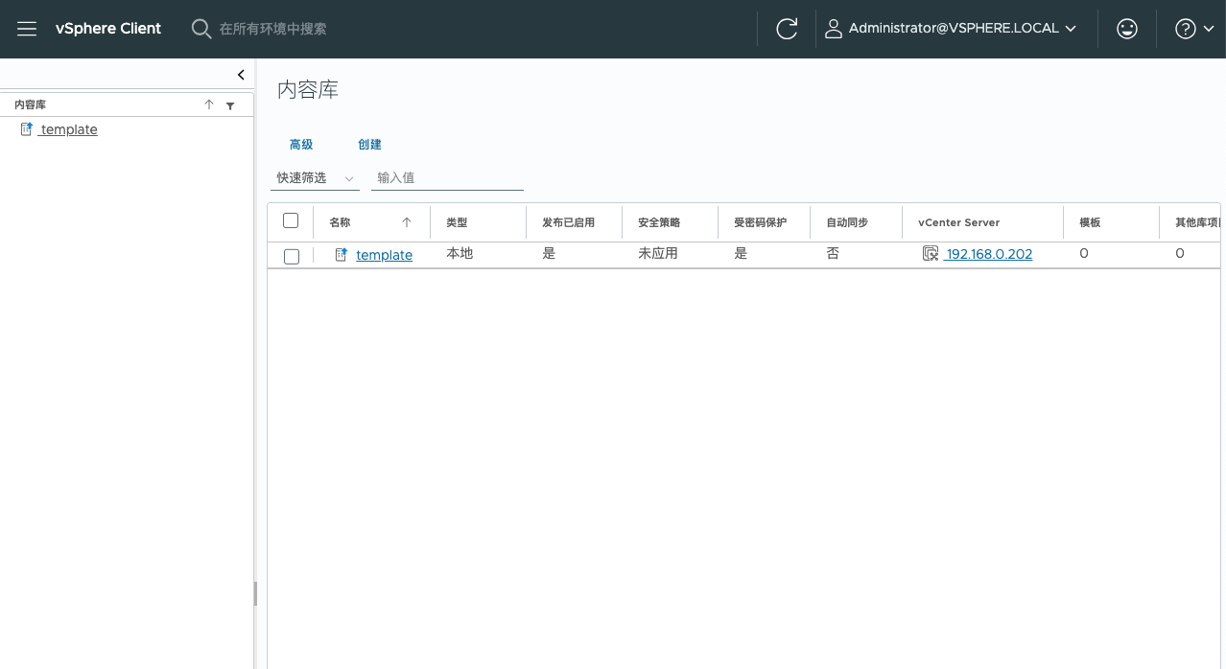Viewport: 1226px width, 669px height.
Task: Open the smiley feedback icon
Action: pyautogui.click(x=1127, y=29)
